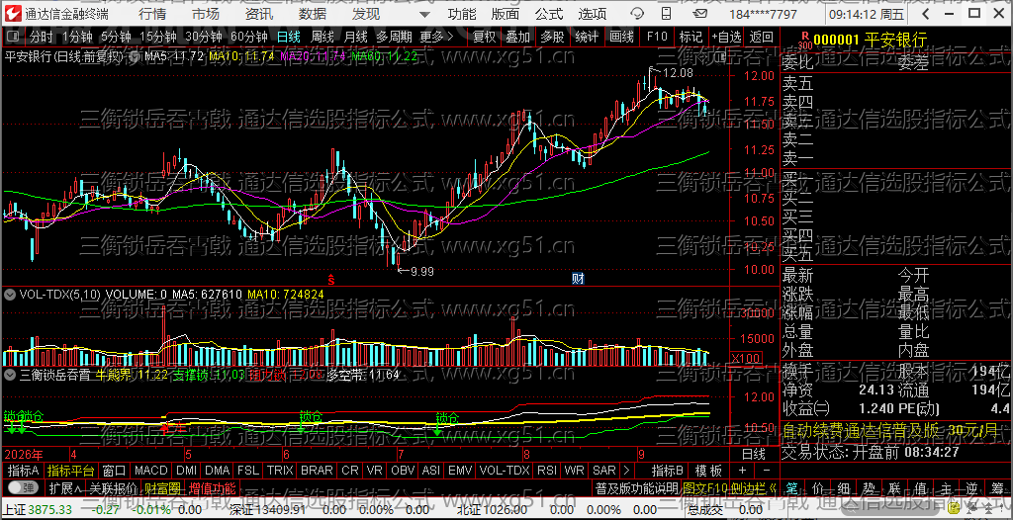Open the 模板 button
Viewport: 1013px width, 520px height.
pos(708,471)
